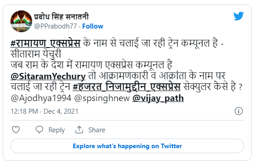
Task: Open the #रामायण_एक्सप्रेस hashtag
Action: (45, 43)
